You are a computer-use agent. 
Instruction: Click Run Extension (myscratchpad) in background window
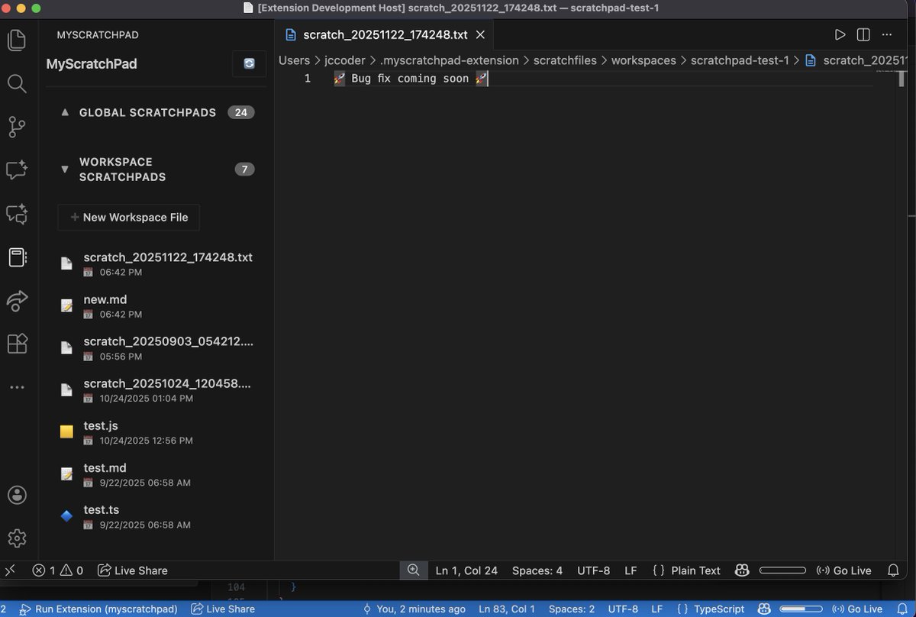click(98, 609)
